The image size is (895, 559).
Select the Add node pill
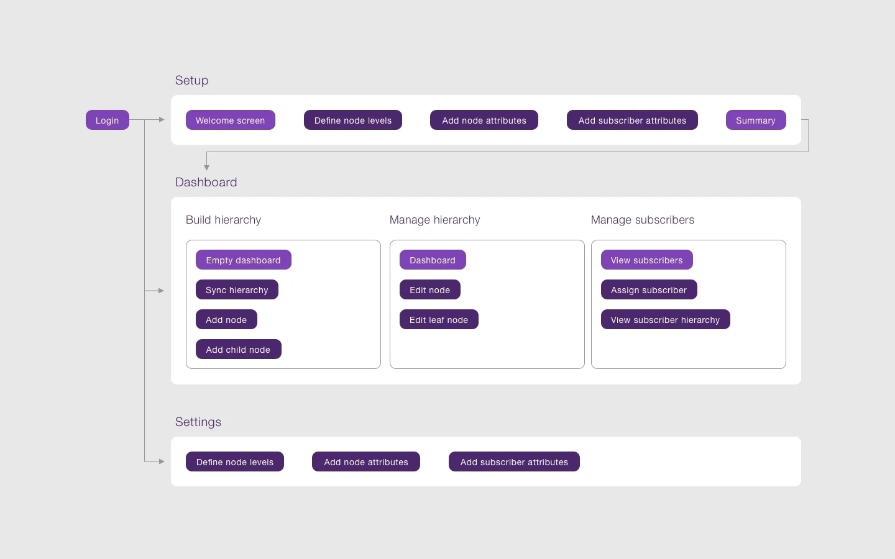pos(226,319)
